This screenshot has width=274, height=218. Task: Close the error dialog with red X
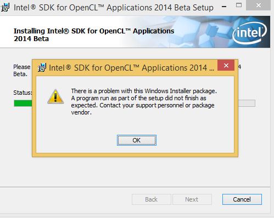[x=226, y=65]
